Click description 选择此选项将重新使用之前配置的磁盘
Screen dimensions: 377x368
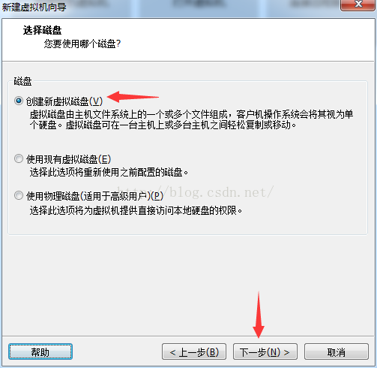click(x=109, y=173)
